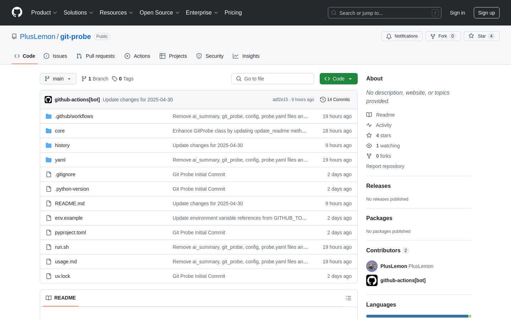The image size is (511, 319).
Task: Click the Notifications bell icon
Action: [389, 36]
